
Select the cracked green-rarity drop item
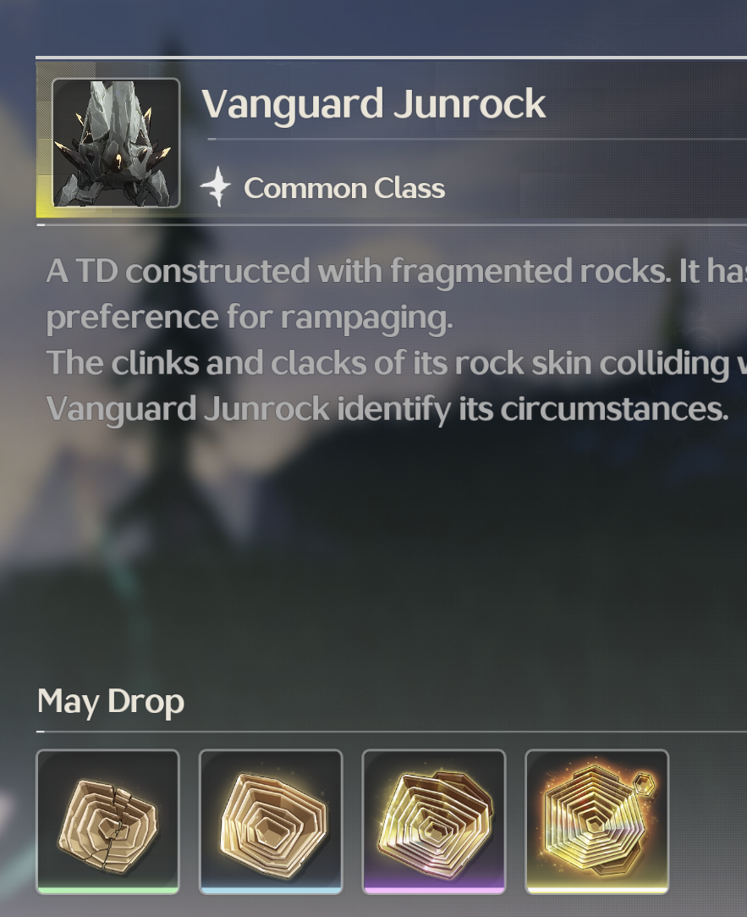(108, 821)
